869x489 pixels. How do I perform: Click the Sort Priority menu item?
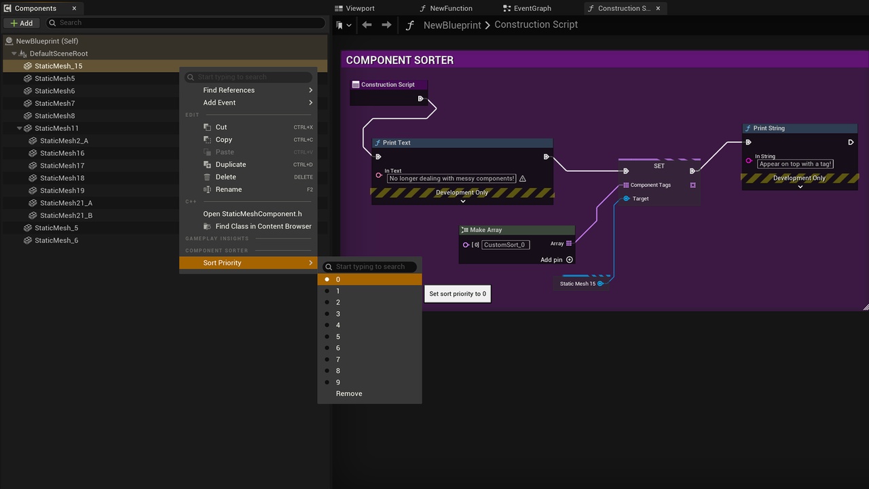249,263
